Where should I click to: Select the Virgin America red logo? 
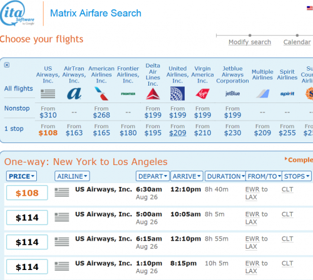pos(202,94)
